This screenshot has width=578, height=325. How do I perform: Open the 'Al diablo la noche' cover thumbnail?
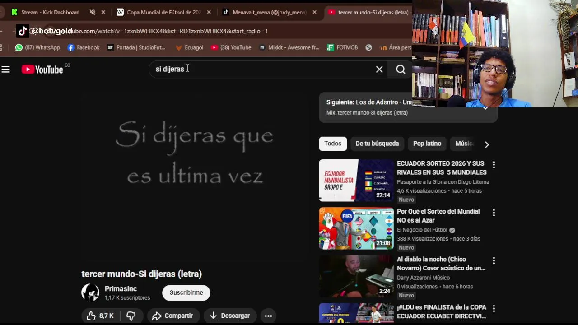(x=356, y=276)
